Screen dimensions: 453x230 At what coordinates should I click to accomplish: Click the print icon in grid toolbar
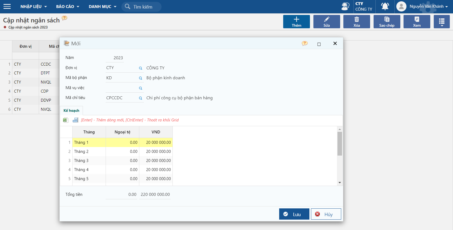[x=75, y=120]
